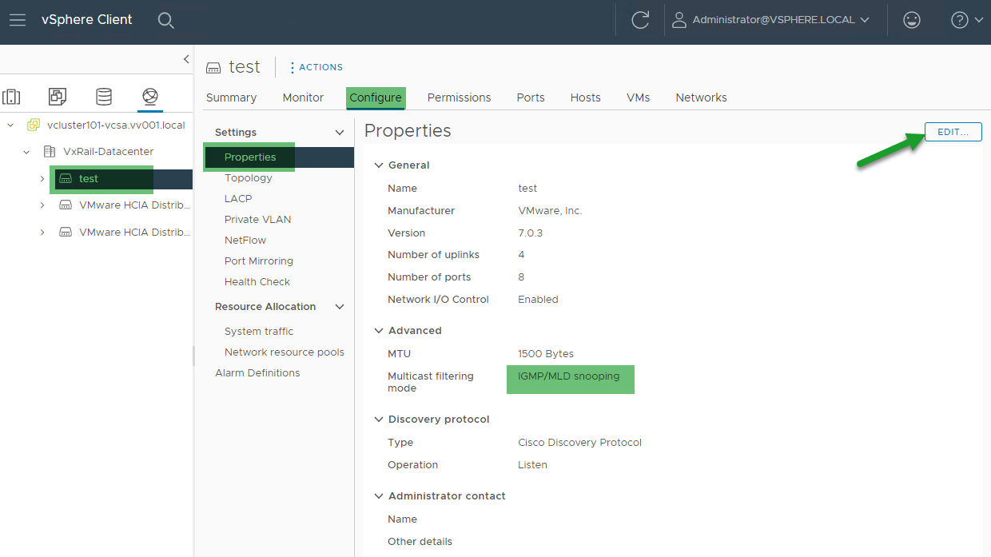Switch to VMs and Templates inventory view

[x=58, y=97]
